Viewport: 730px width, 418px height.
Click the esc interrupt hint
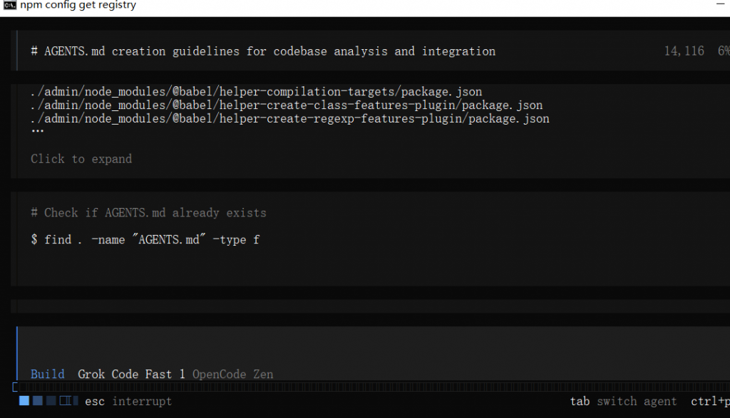click(128, 401)
